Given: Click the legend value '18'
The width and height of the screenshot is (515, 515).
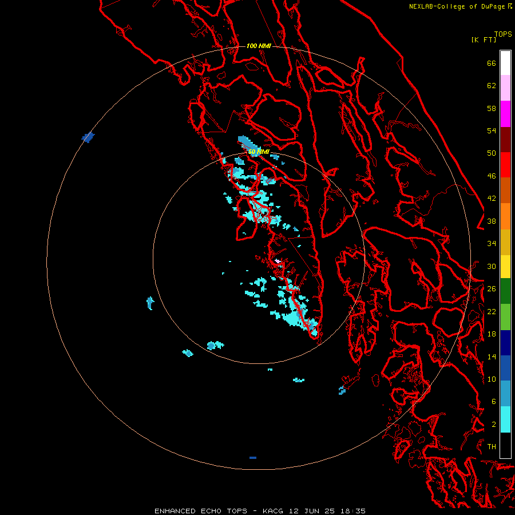Looking at the screenshot, I should click(x=492, y=334).
